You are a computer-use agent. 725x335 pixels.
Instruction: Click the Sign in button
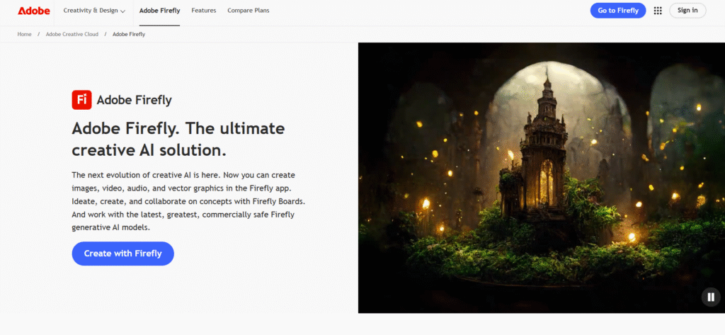tap(687, 11)
